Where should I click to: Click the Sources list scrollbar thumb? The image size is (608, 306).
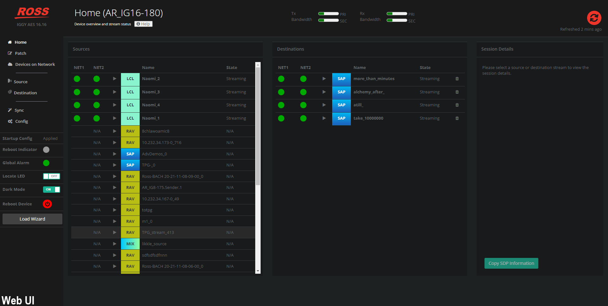point(258,126)
